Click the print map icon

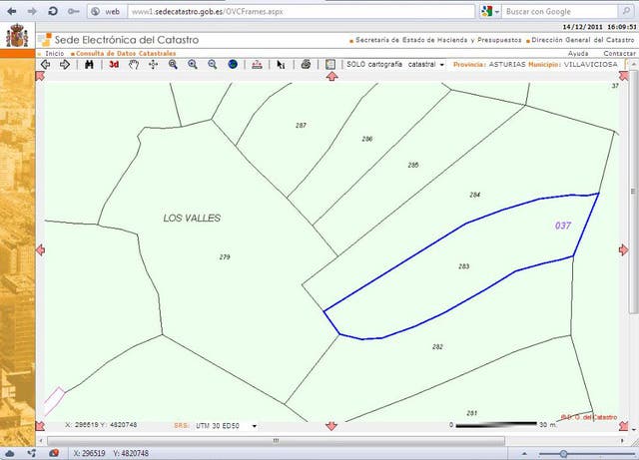306,64
